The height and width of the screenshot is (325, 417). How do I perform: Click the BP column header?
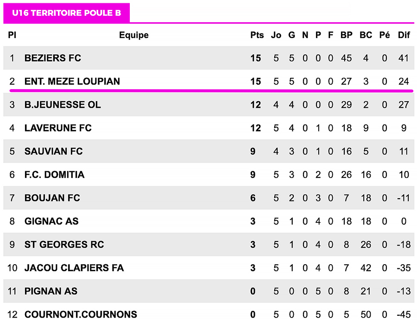coord(346,35)
